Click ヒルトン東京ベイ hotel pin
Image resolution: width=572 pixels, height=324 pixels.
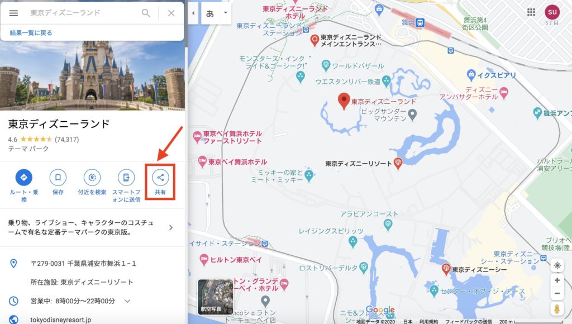pos(204,260)
